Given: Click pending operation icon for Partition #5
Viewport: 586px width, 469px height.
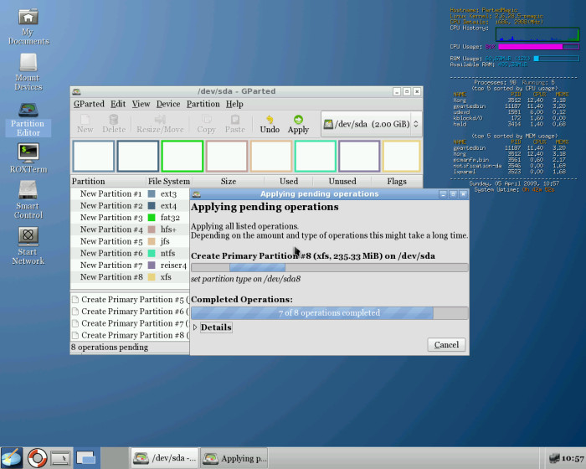Looking at the screenshot, I should tap(75, 300).
